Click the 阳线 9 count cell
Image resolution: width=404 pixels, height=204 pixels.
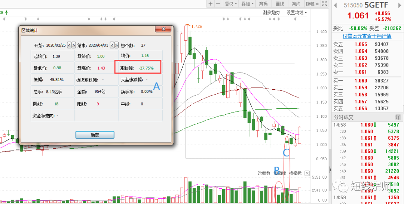[x=97, y=104]
